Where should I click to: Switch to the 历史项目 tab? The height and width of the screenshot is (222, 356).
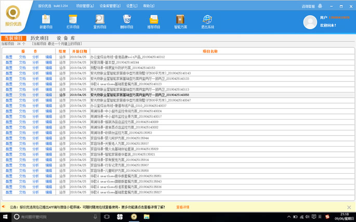39,38
